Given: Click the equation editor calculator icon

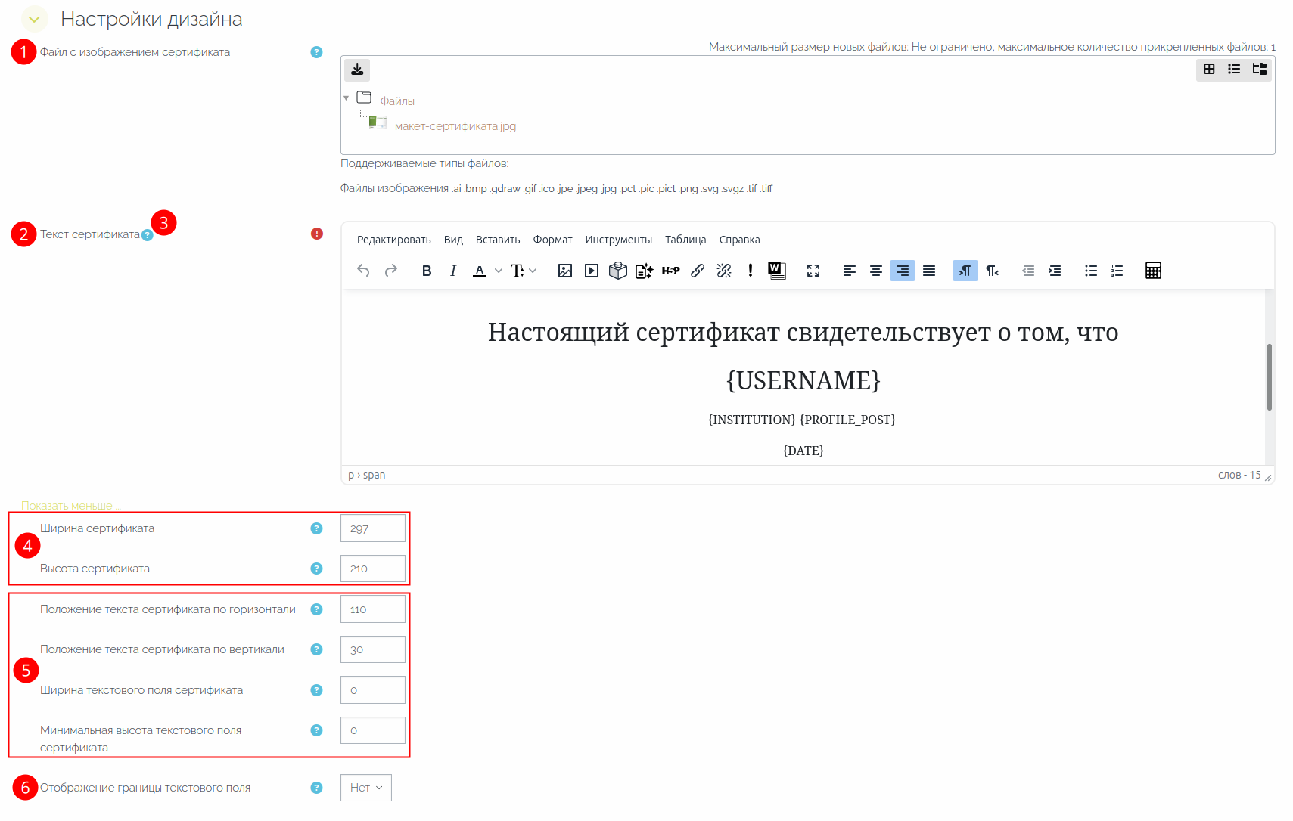Looking at the screenshot, I should 1153,271.
